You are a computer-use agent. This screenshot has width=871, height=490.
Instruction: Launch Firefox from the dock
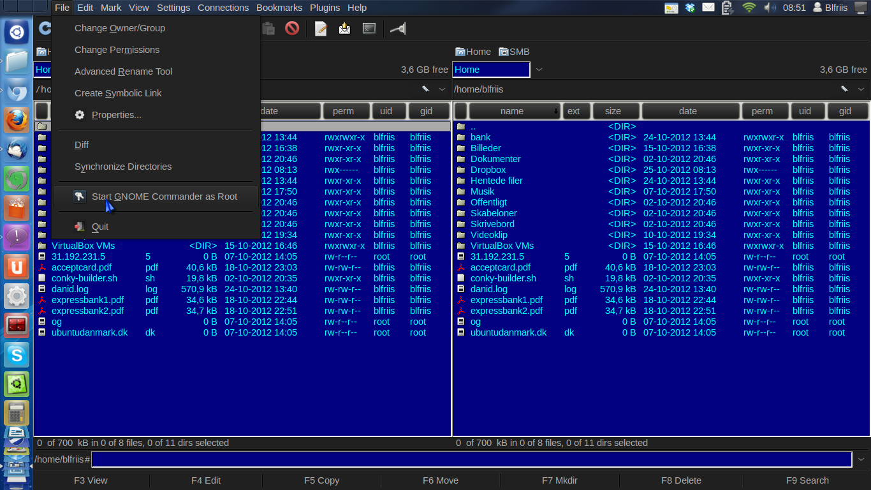pyautogui.click(x=17, y=119)
